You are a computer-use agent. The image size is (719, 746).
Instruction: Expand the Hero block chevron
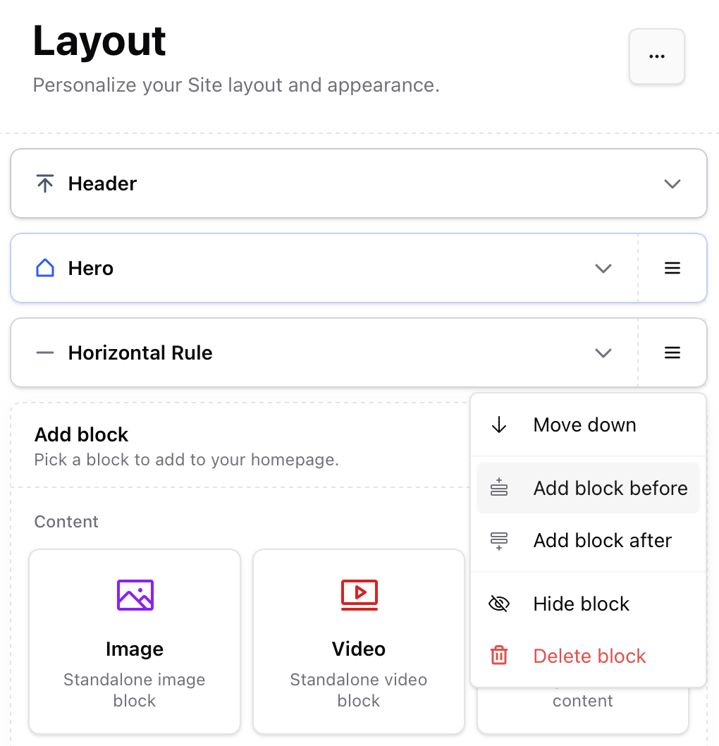coord(603,268)
